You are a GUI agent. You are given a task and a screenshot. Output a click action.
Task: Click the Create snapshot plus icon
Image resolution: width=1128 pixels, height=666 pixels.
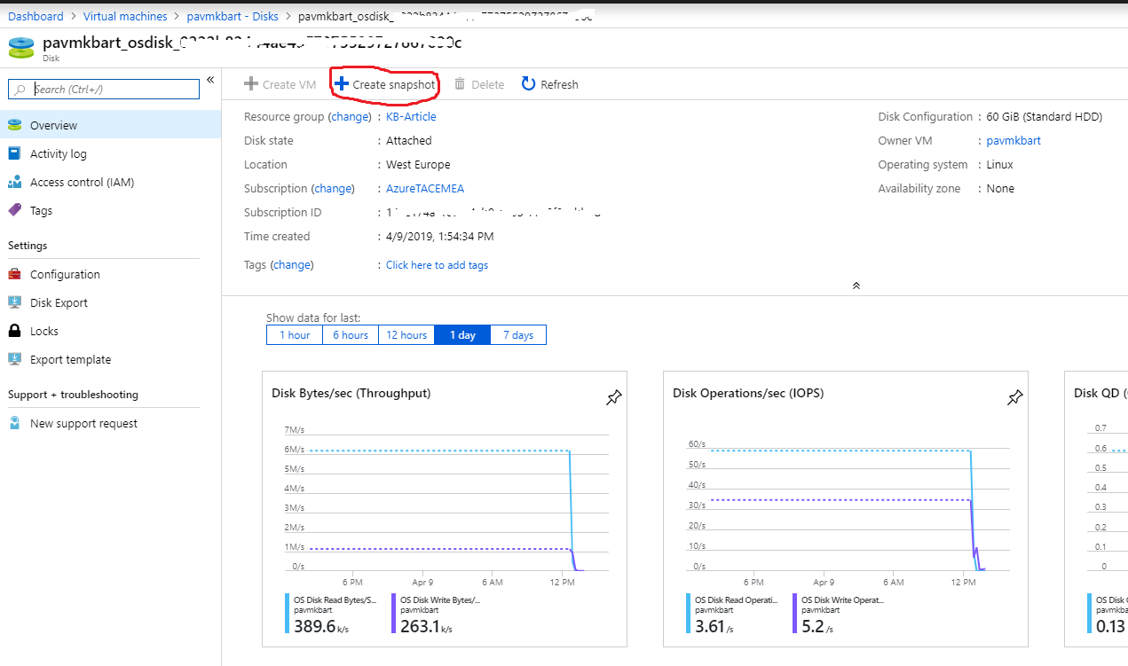(x=342, y=84)
